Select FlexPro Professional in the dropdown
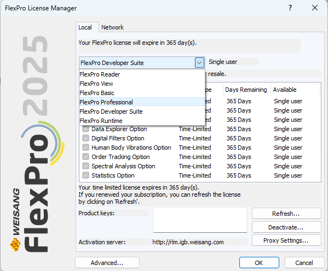Screen dimensions: 328x271 coord(142,102)
